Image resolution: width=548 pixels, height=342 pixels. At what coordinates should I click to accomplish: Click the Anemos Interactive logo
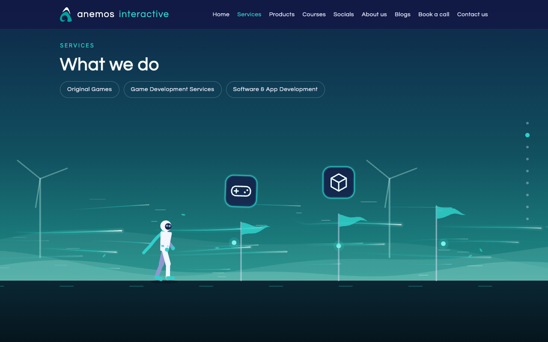[114, 14]
